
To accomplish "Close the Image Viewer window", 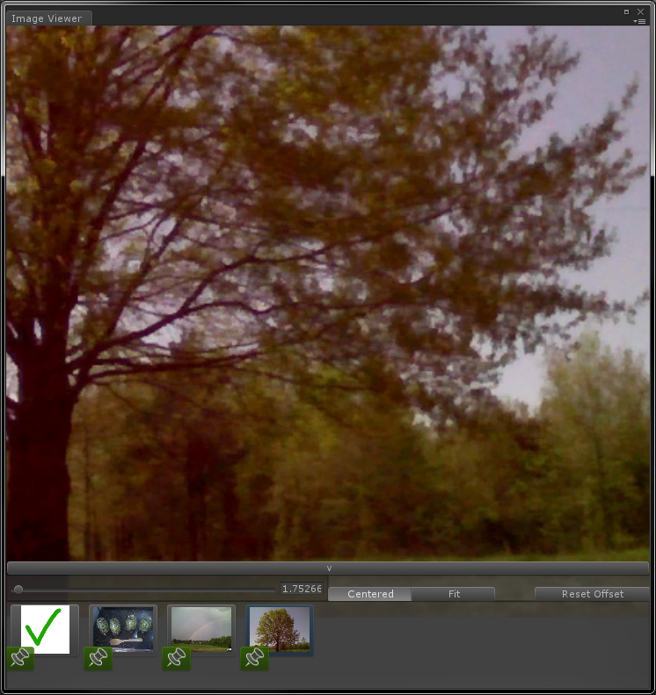I will (x=640, y=11).
